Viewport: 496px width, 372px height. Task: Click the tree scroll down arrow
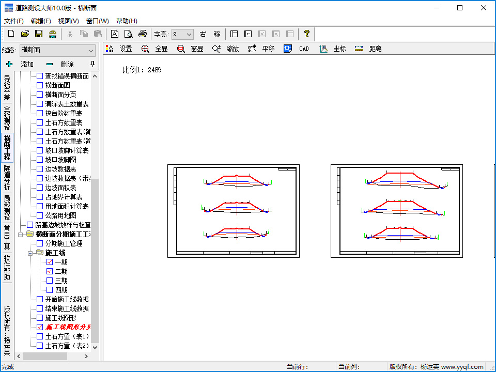(x=95, y=347)
